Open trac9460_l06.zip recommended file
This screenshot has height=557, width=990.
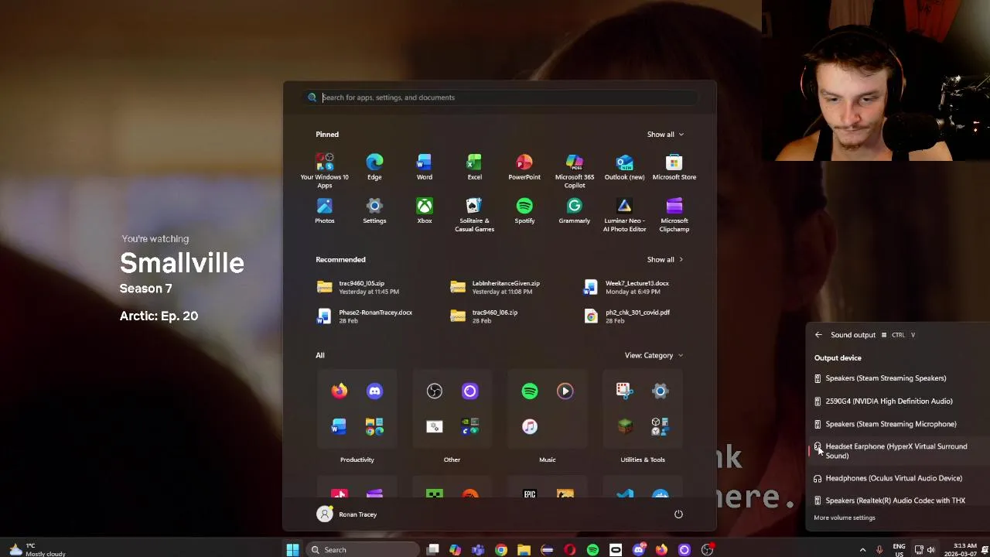click(484, 316)
